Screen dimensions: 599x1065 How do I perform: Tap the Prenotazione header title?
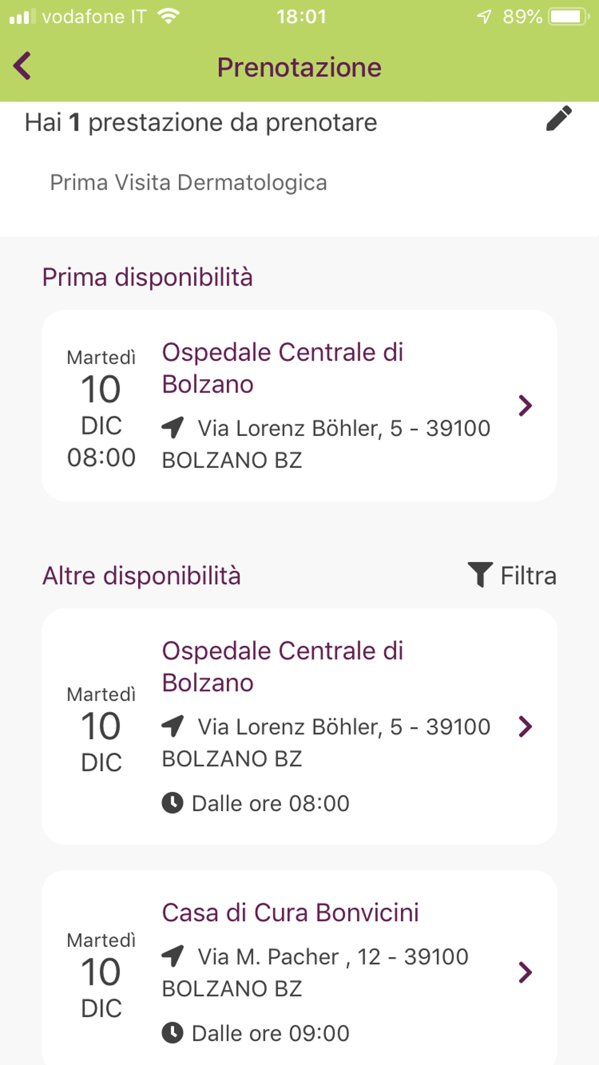(299, 67)
